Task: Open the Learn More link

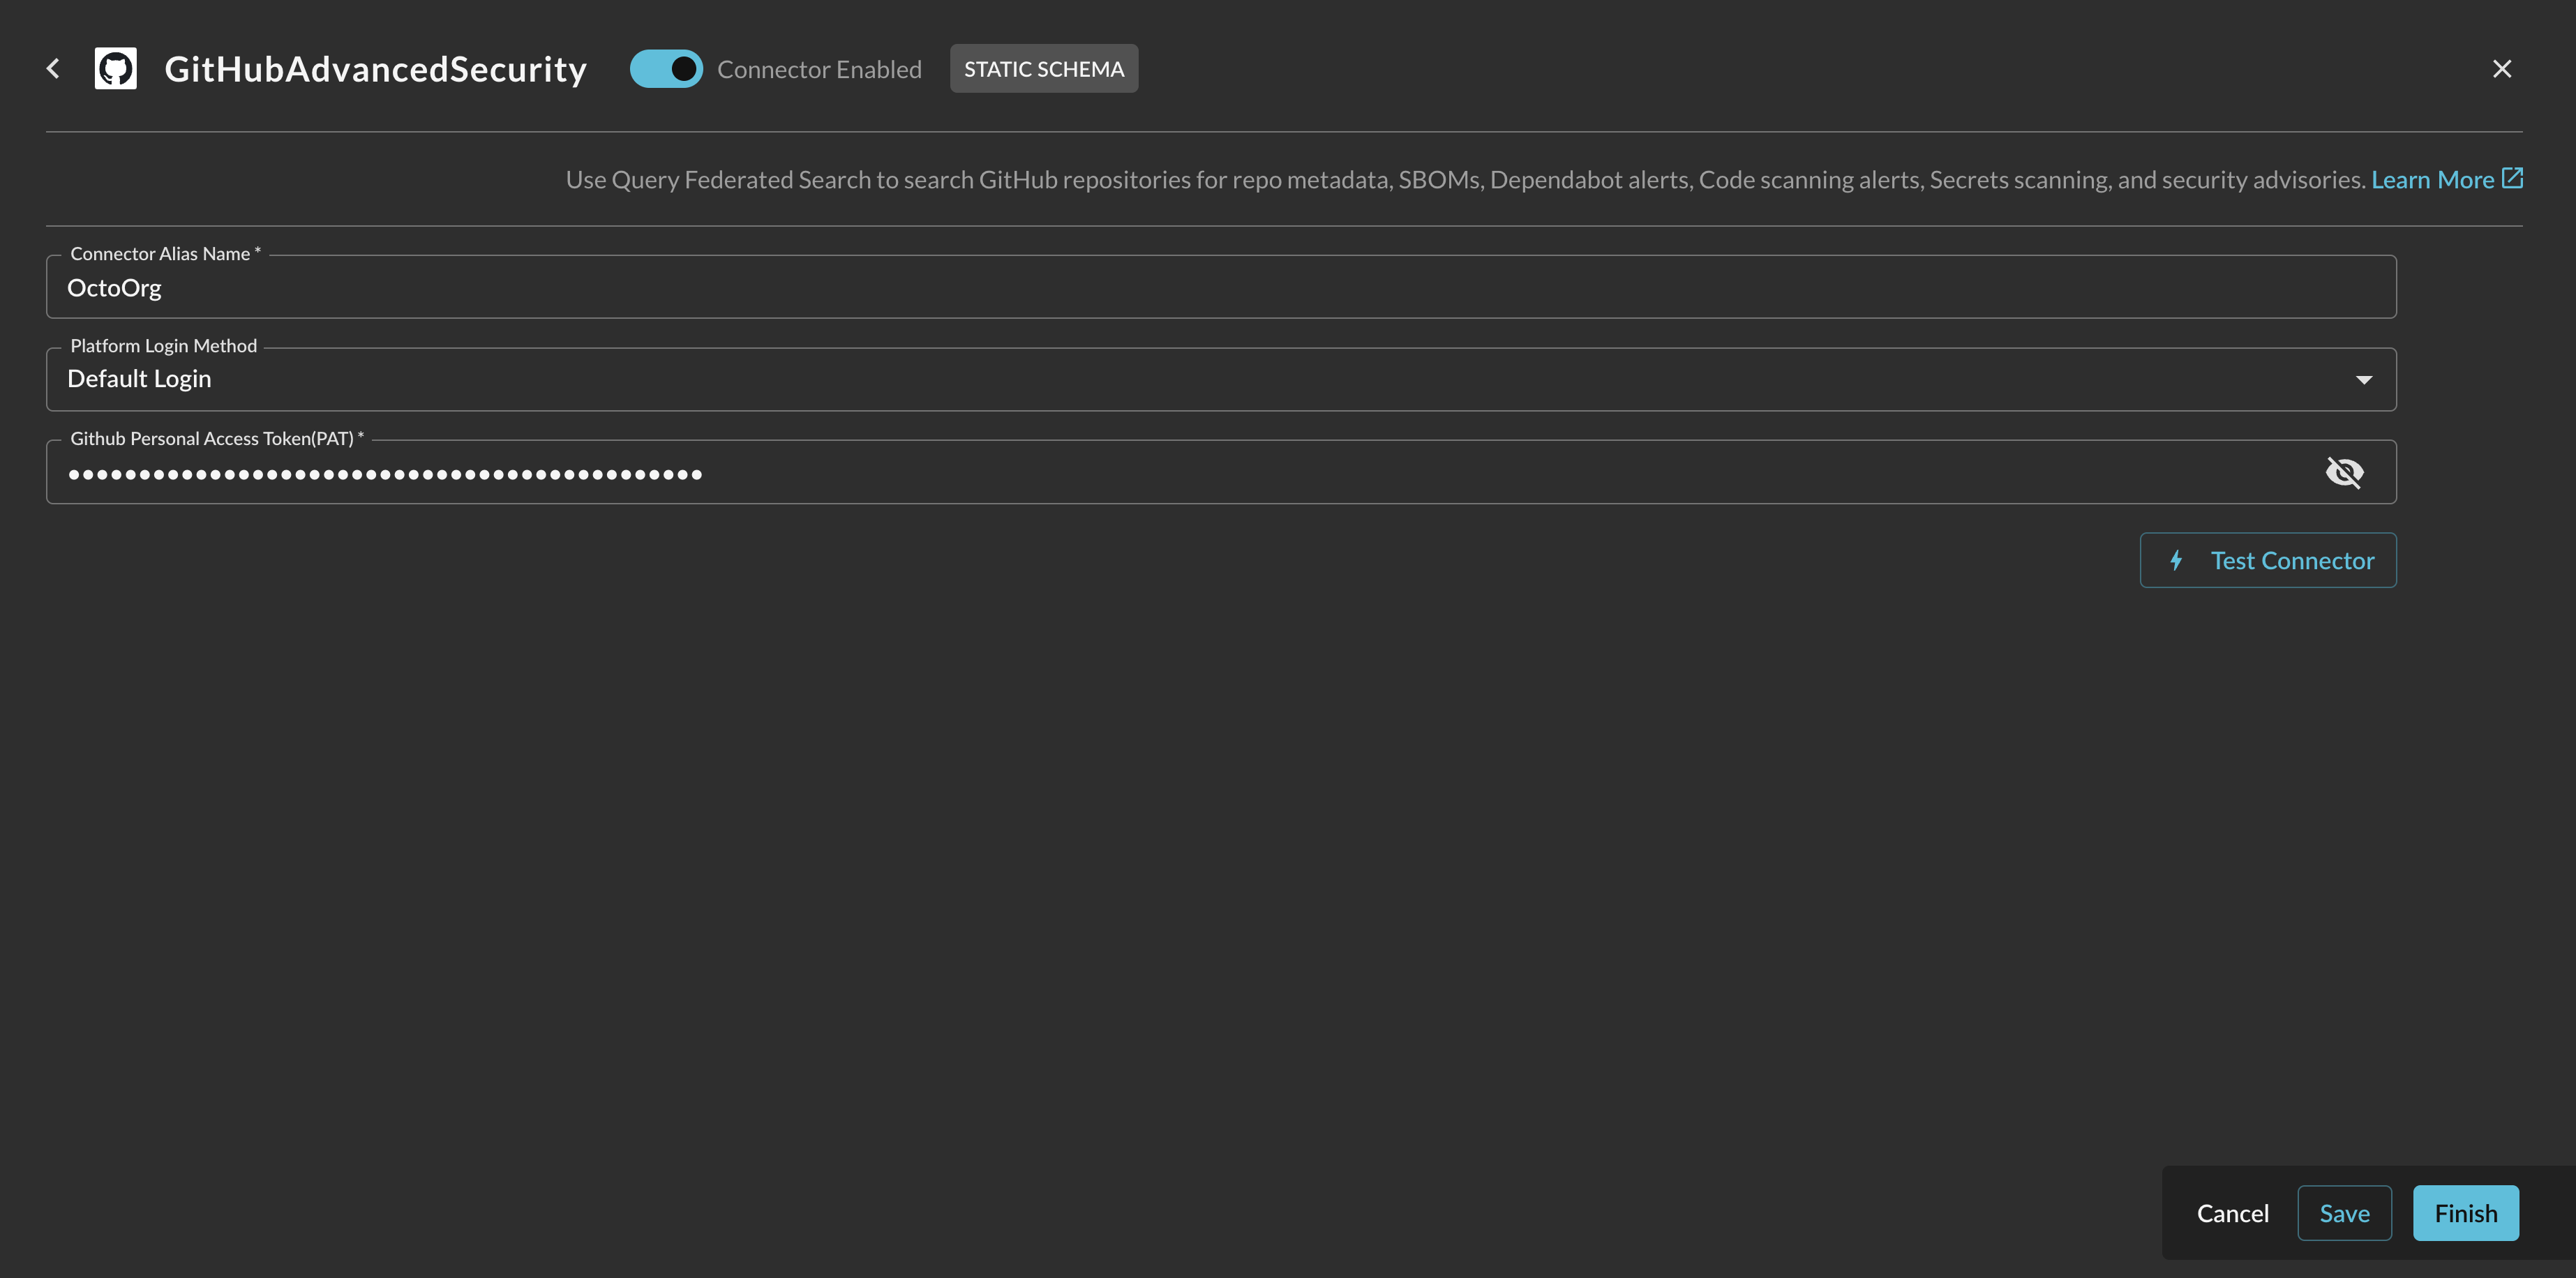Action: [x=2432, y=180]
